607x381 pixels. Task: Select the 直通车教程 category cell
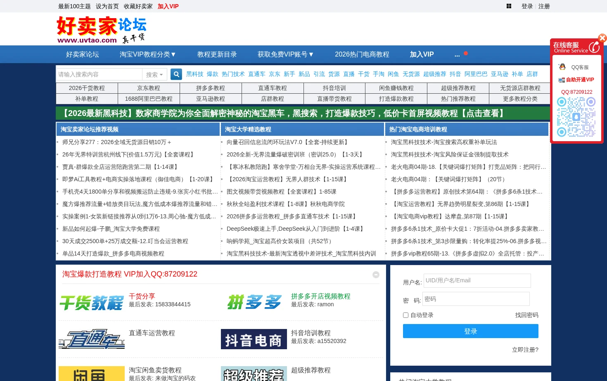273,88
